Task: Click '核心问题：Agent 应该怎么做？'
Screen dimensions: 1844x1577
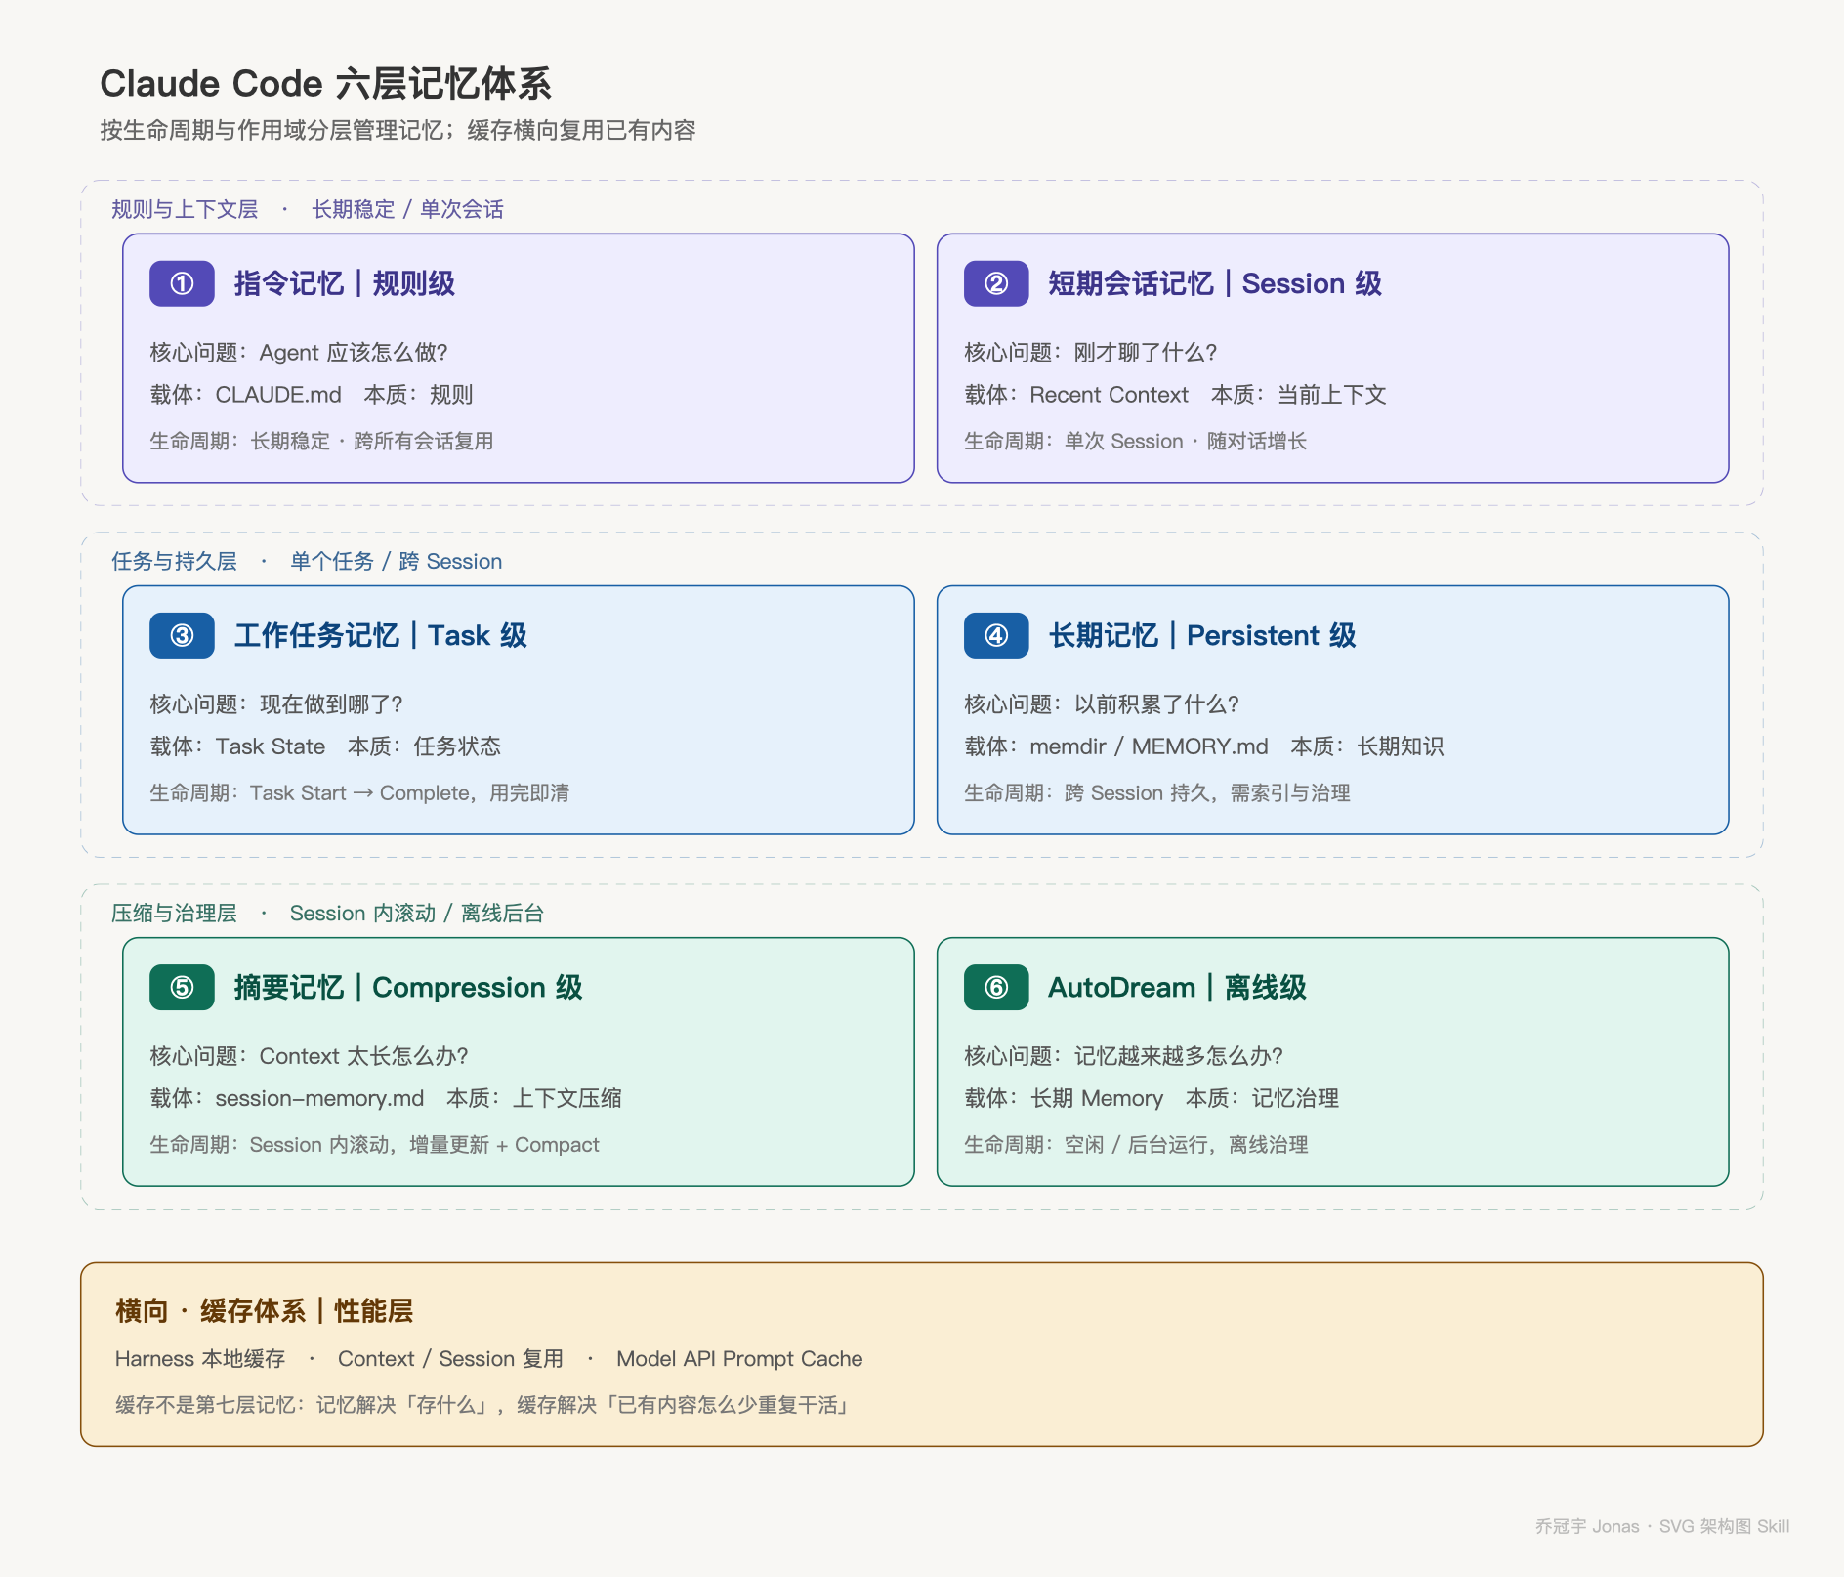Action: tap(299, 352)
